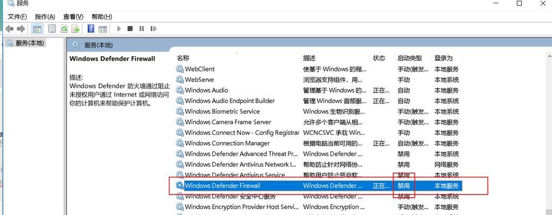The image size is (552, 215).
Task: Start the service with Play icon
Action: (119, 29)
